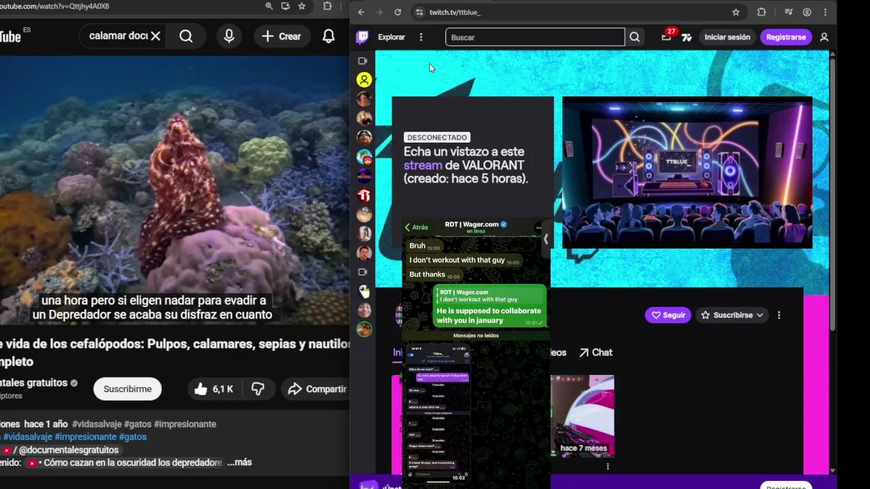Bookmark the Twitch page with the star
The image size is (870, 489).
735,12
